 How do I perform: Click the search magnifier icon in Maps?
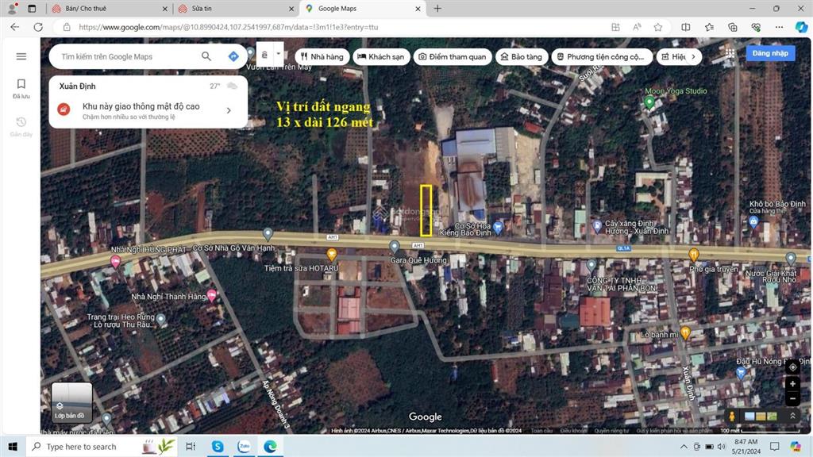pos(206,56)
